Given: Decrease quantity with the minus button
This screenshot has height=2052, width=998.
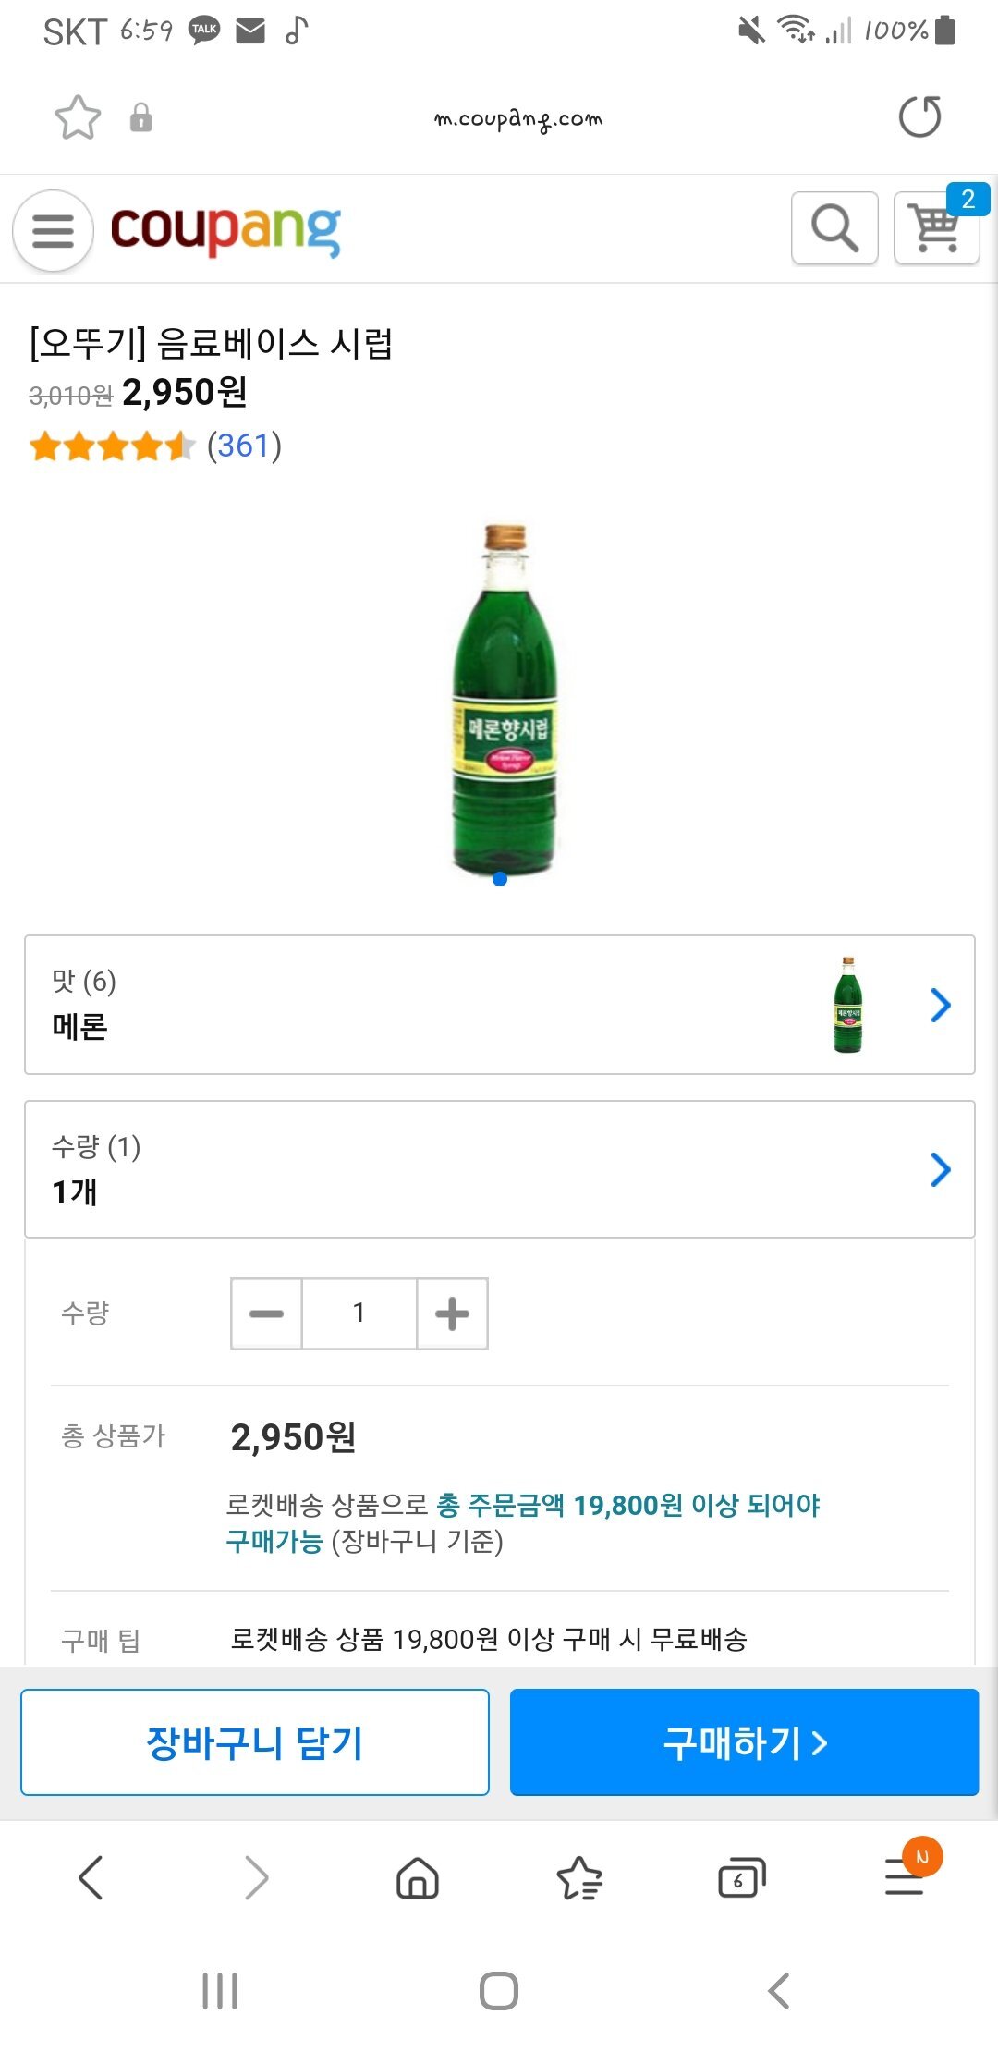Looking at the screenshot, I should click(266, 1313).
